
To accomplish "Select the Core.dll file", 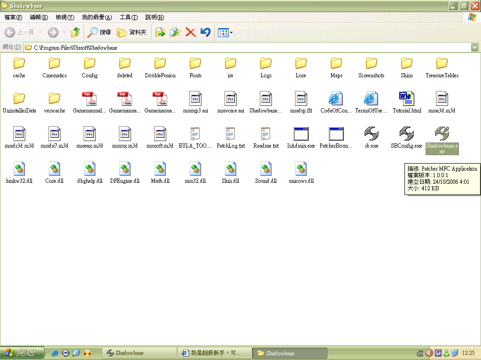I will [54, 173].
